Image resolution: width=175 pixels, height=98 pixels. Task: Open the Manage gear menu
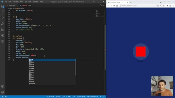coord(2,92)
